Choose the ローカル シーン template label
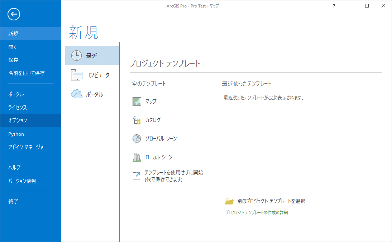The image size is (392, 242). click(159, 157)
